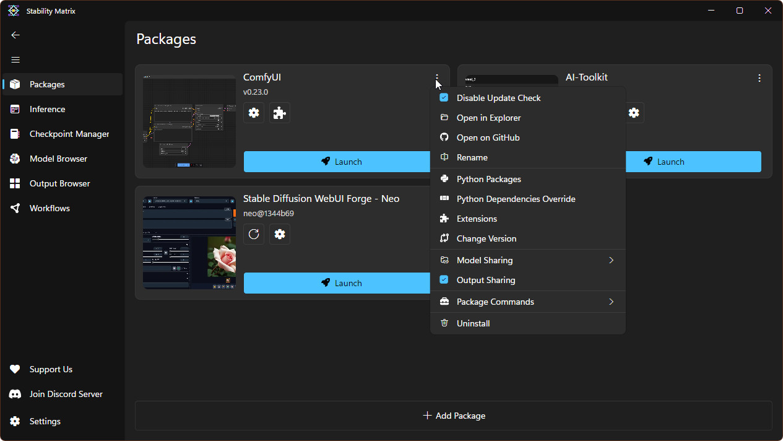The width and height of the screenshot is (783, 441).
Task: Click the AI-Toolkit preview thumbnail
Action: [x=511, y=81]
